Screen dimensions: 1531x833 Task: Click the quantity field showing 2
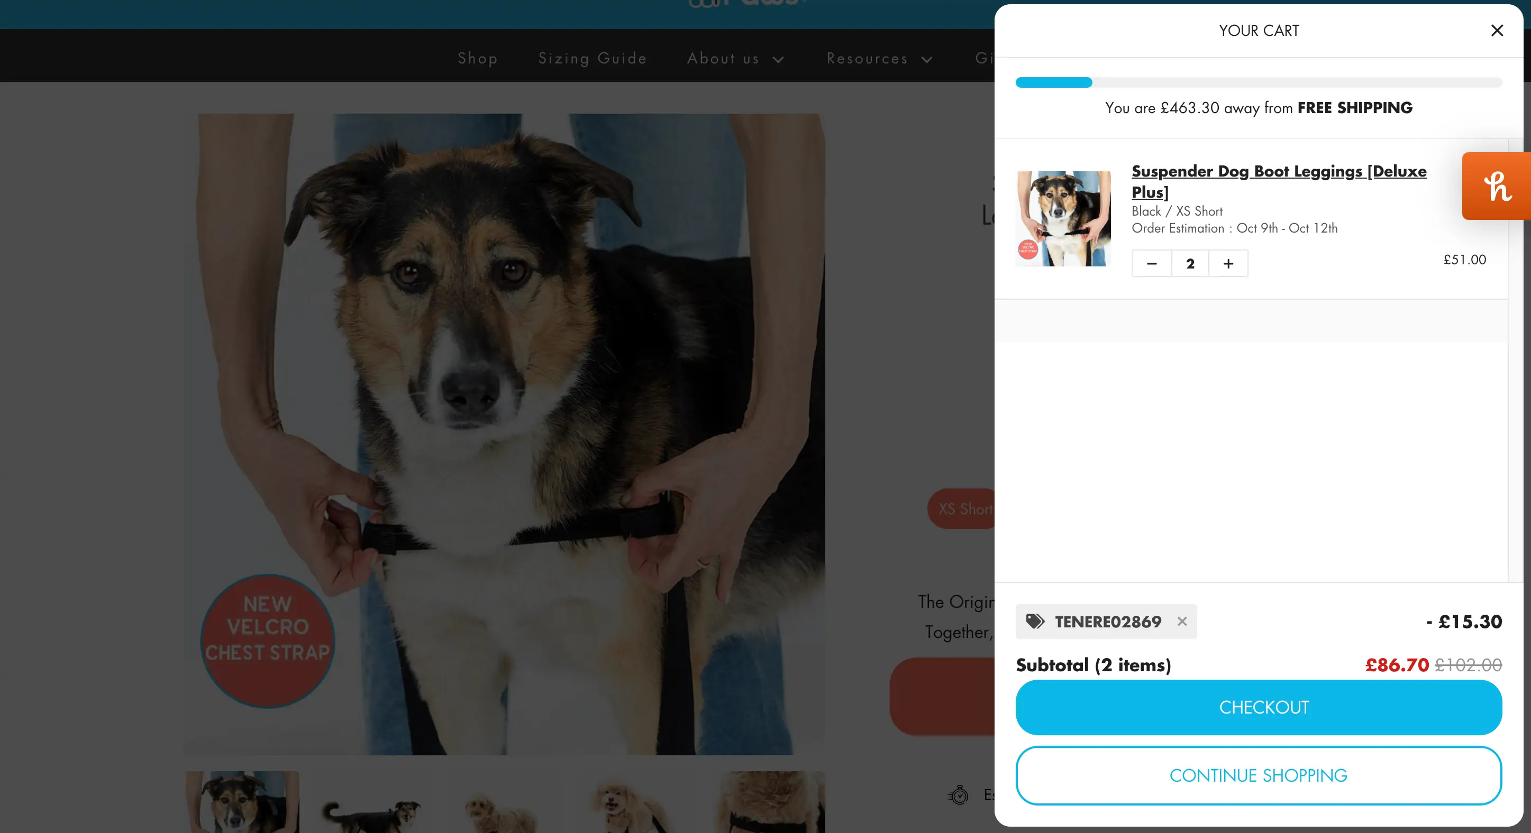pyautogui.click(x=1190, y=264)
